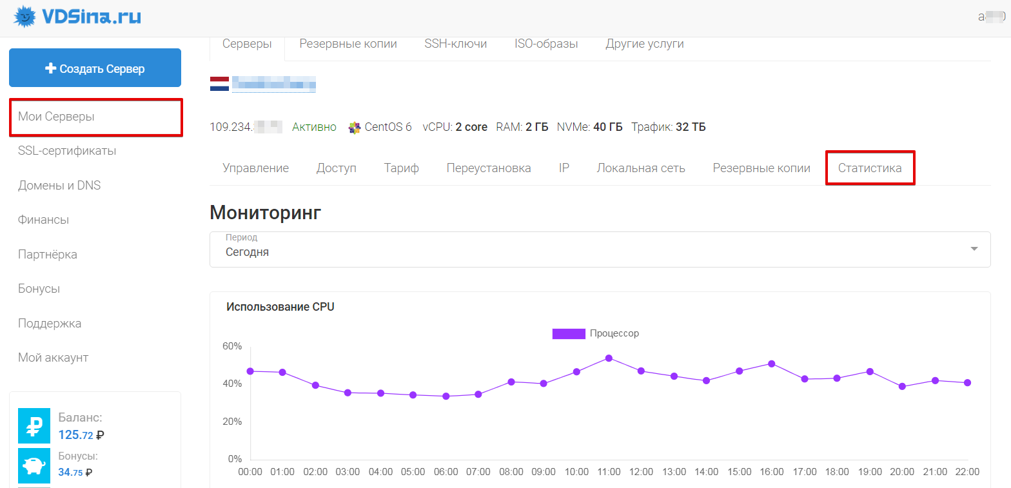
Task: Click the VDSina.ru logo
Action: point(77,15)
